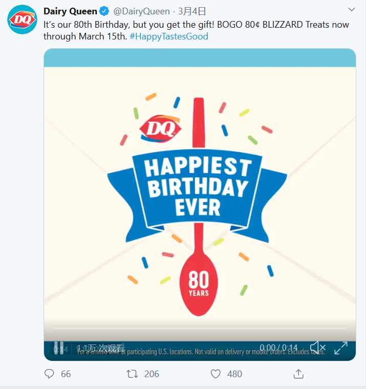Enter fullscreen video mode
The height and width of the screenshot is (389, 366).
[x=341, y=348]
